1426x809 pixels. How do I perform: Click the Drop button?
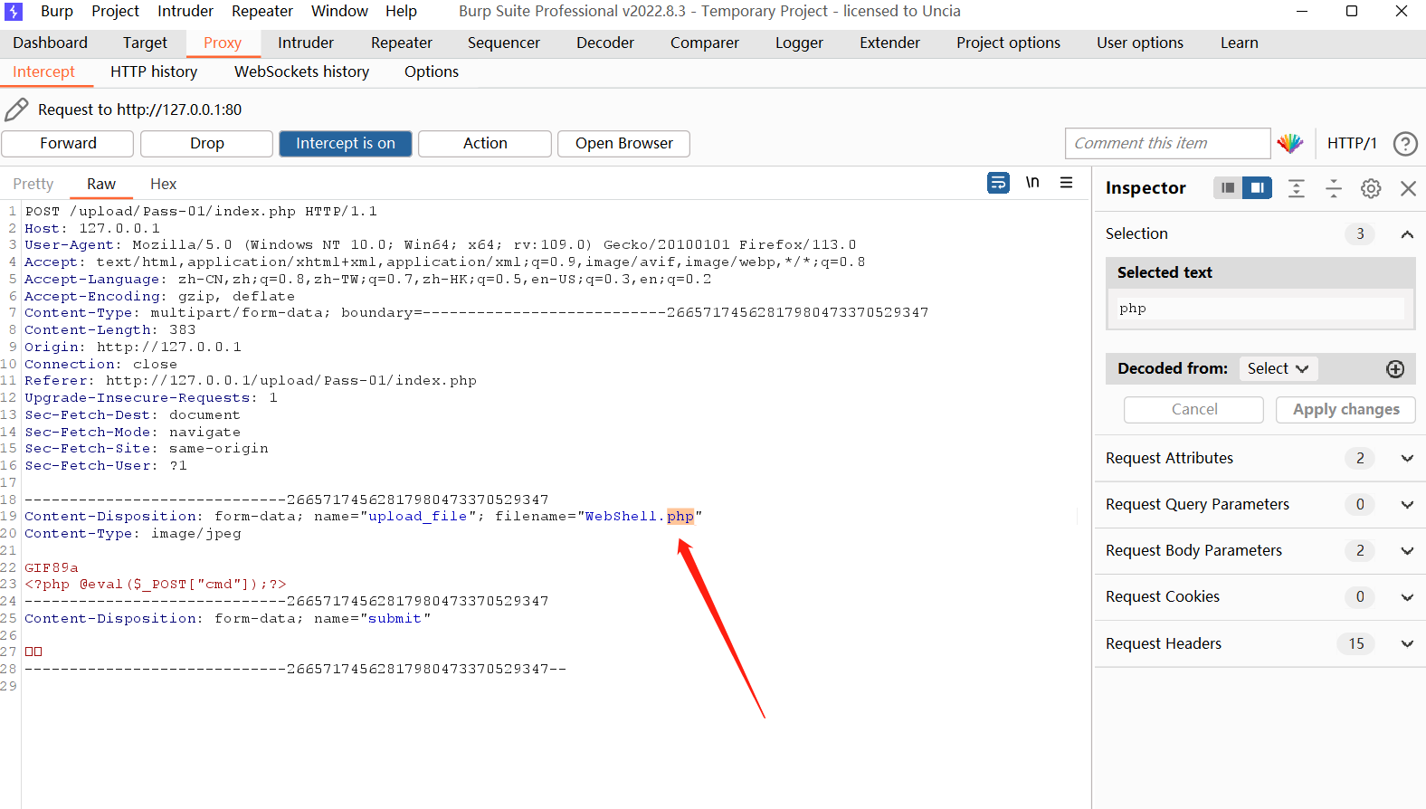(x=207, y=143)
